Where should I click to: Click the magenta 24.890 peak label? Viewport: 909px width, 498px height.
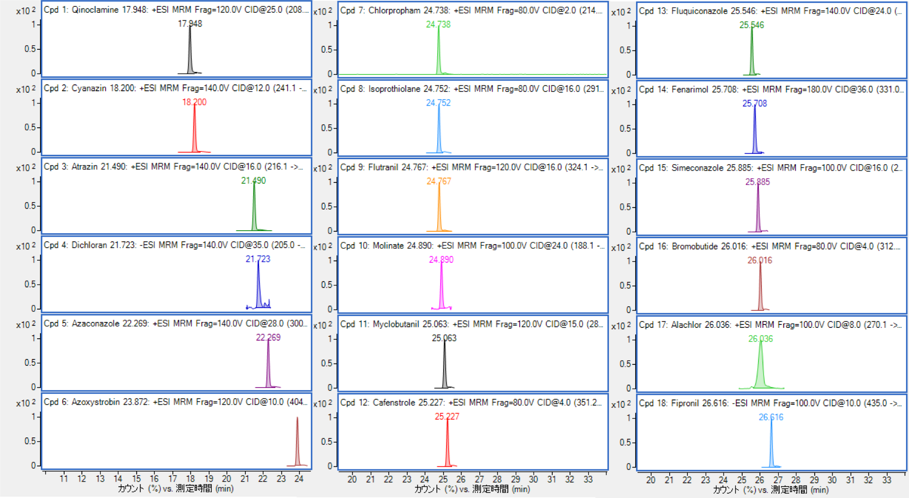441,259
